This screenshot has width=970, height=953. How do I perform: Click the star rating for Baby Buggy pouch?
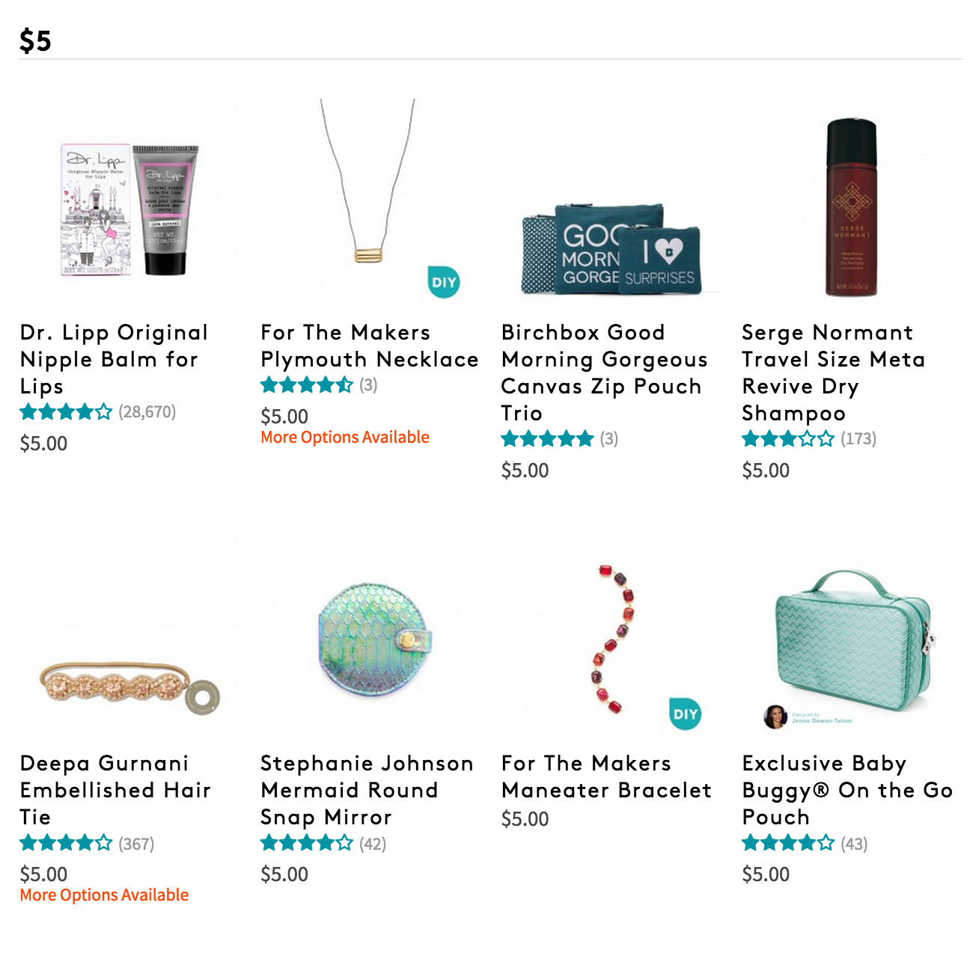pyautogui.click(x=788, y=844)
